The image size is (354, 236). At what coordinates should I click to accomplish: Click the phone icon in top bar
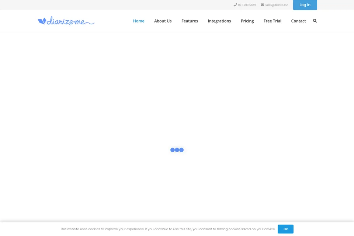[235, 5]
